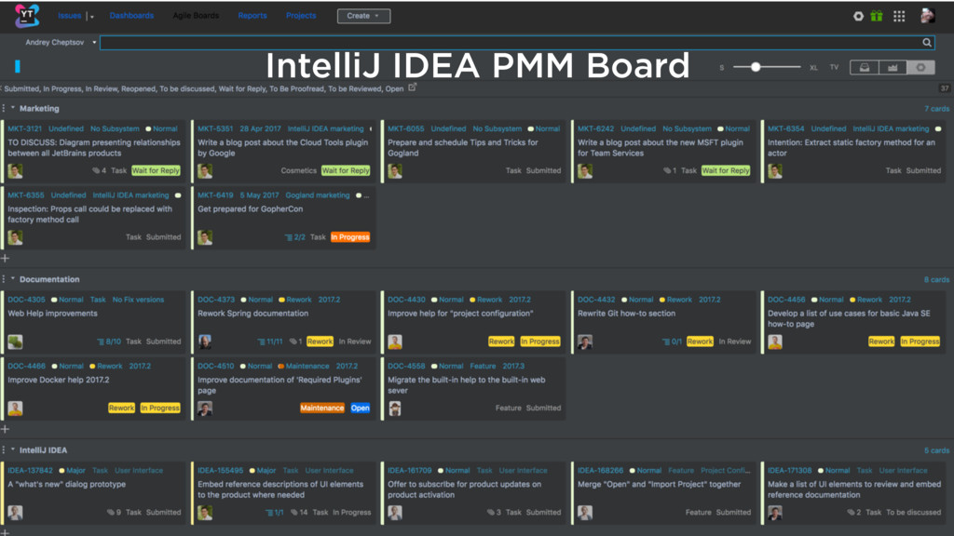
Task: Click '8 cards' count in Documentation
Action: [936, 279]
